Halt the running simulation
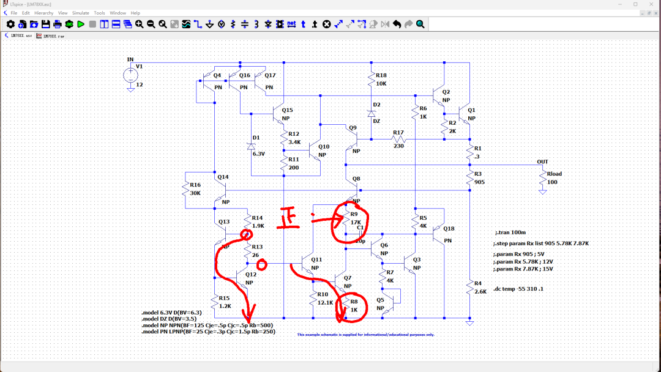The width and height of the screenshot is (661, 372). (92, 24)
